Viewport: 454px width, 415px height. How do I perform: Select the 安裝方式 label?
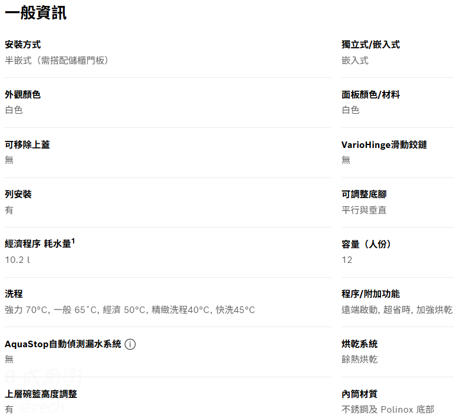click(x=22, y=45)
